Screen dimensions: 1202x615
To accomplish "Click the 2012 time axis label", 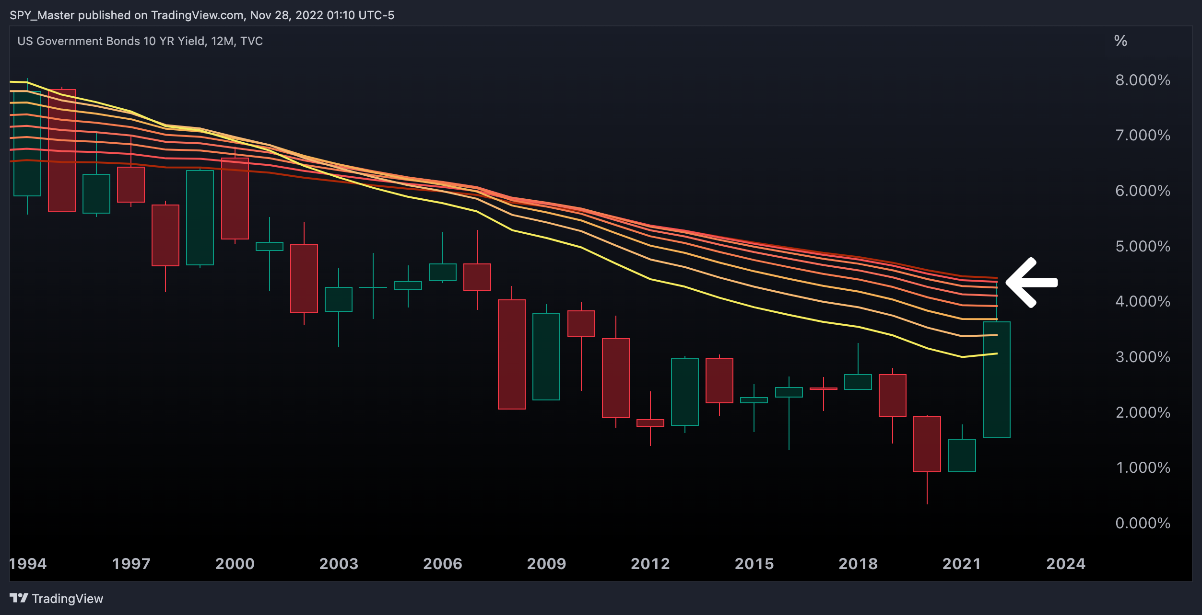I will coord(650,564).
